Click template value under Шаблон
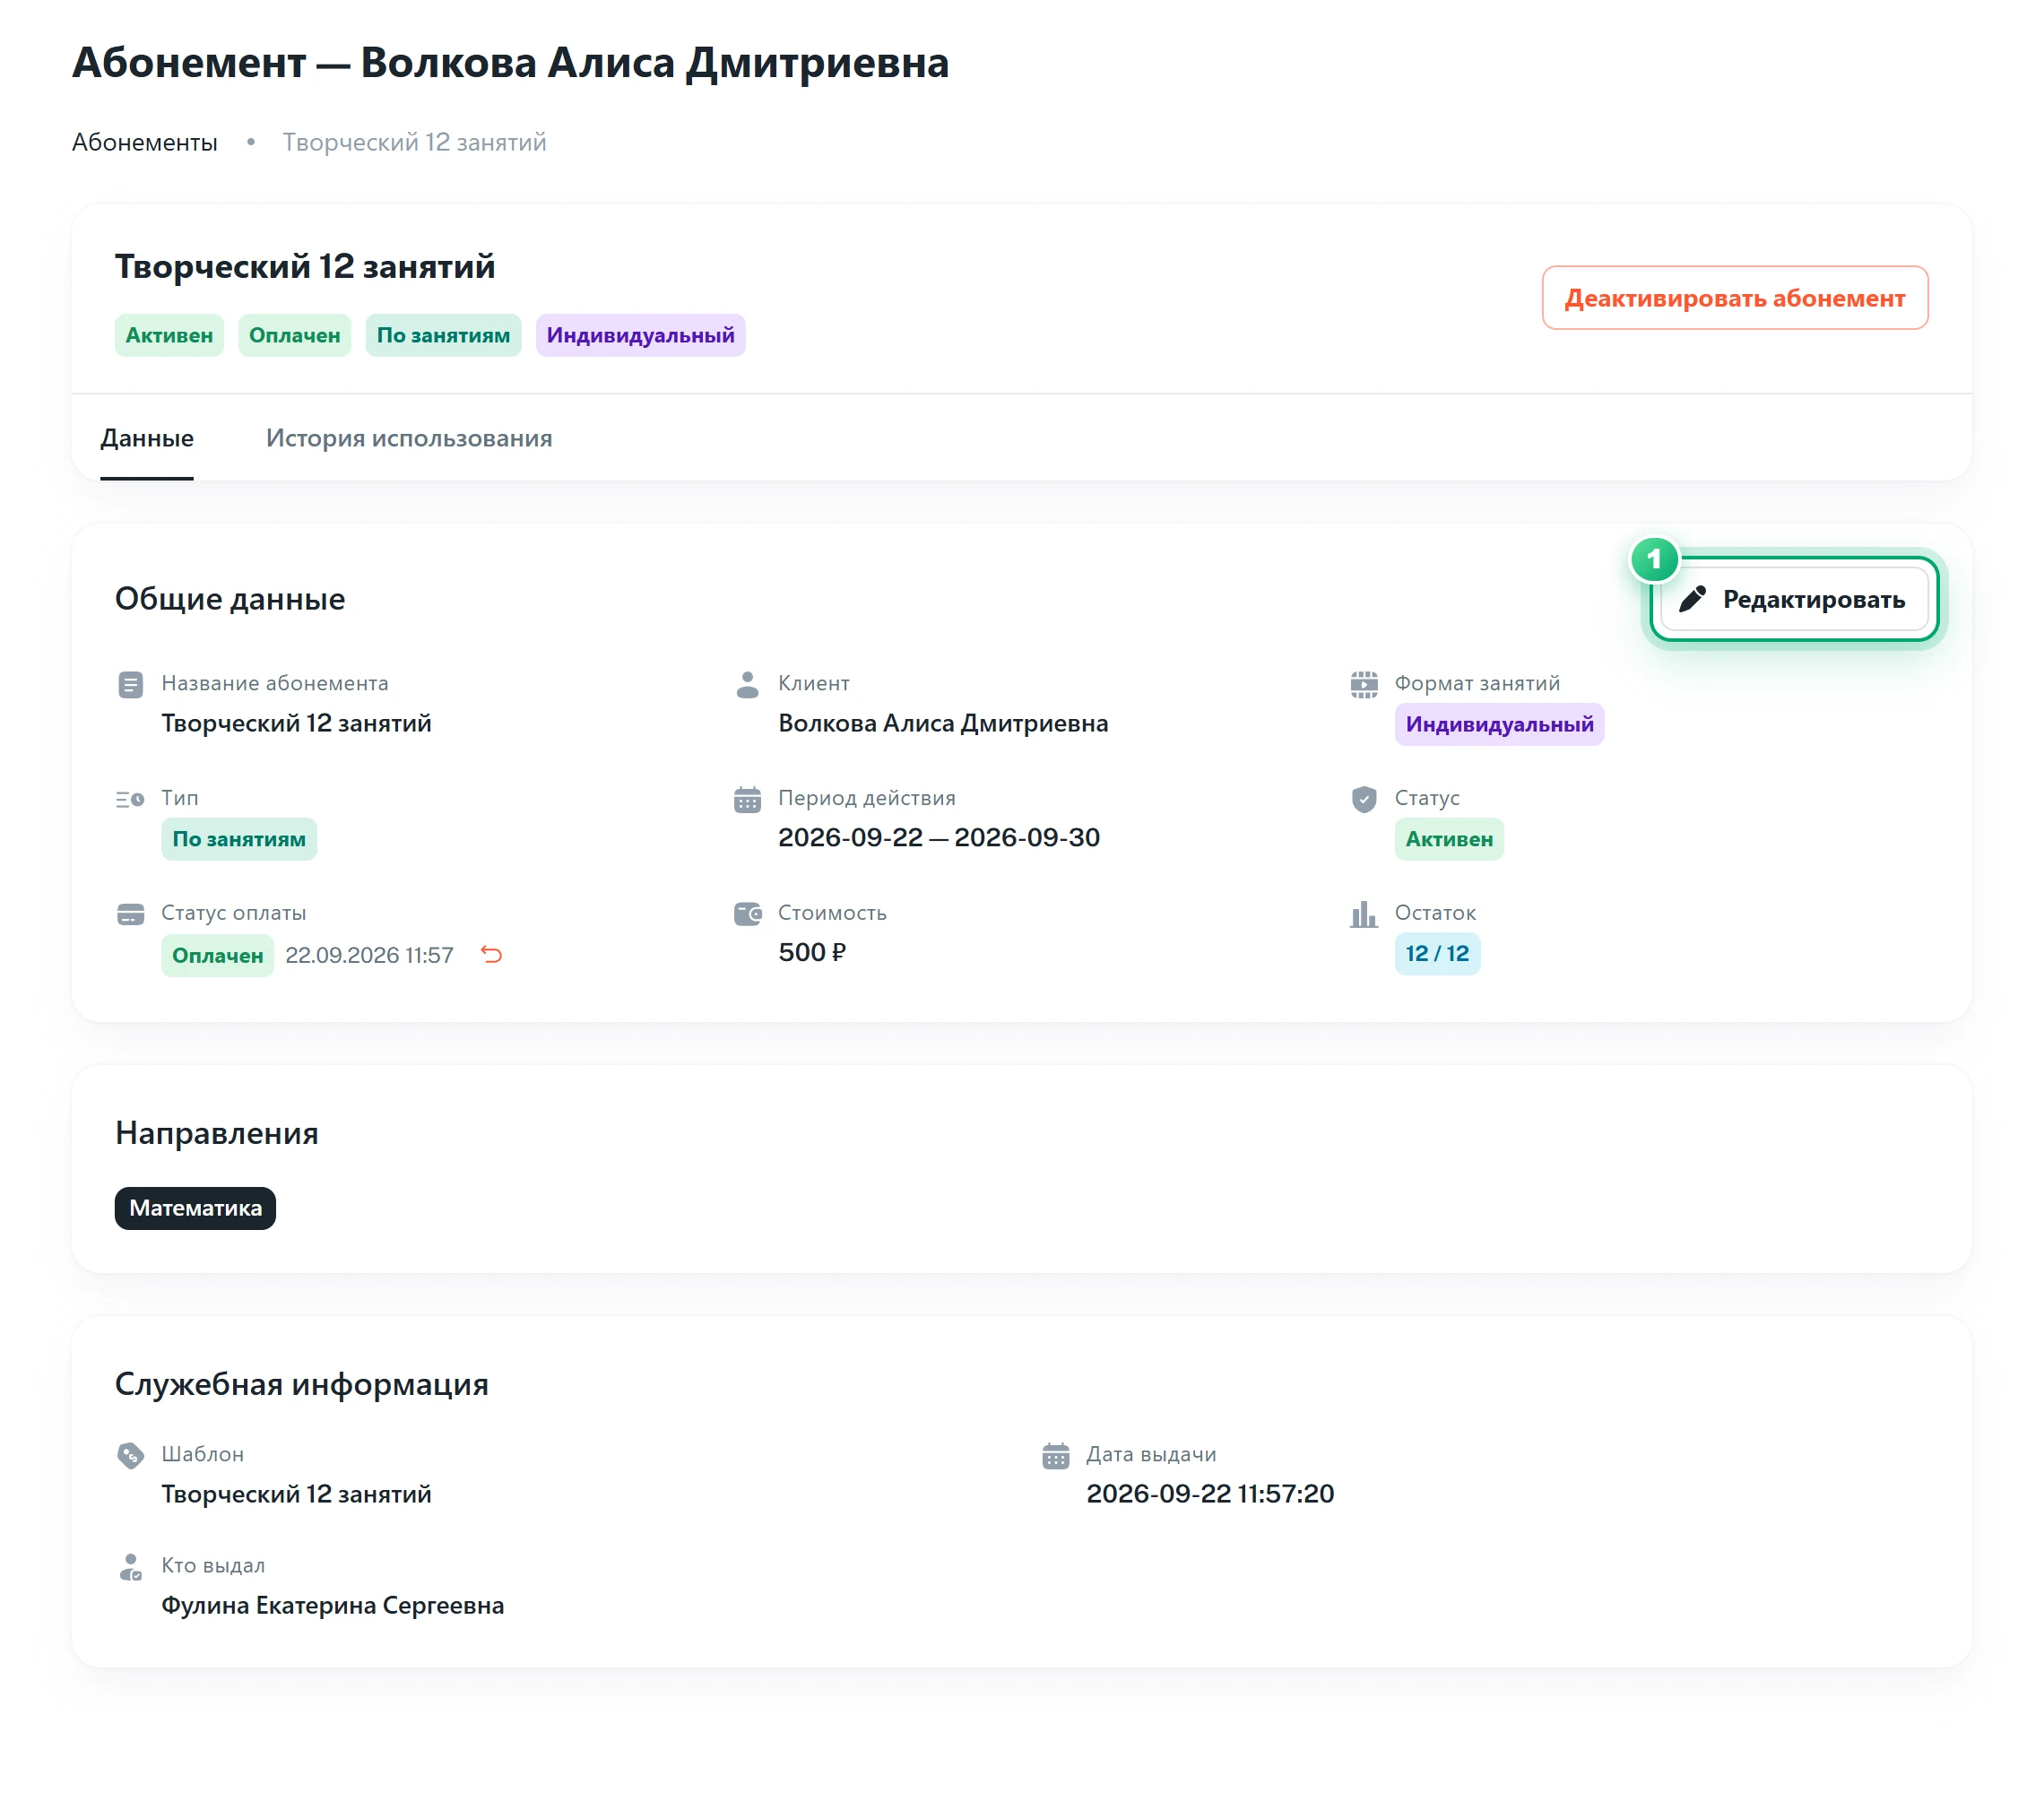 pyautogui.click(x=296, y=1494)
